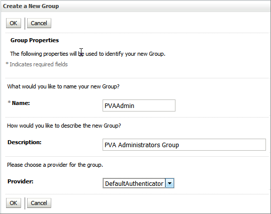Focus the Name field containing PVAAdmin
271x214 pixels.
[139, 105]
